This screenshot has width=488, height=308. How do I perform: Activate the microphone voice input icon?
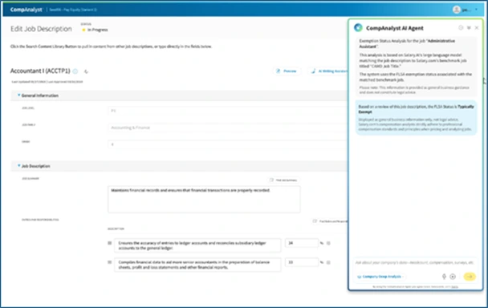pos(444,277)
